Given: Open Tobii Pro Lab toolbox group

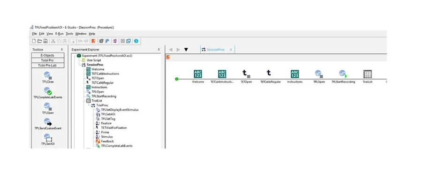Looking at the screenshot, I should (x=48, y=66).
